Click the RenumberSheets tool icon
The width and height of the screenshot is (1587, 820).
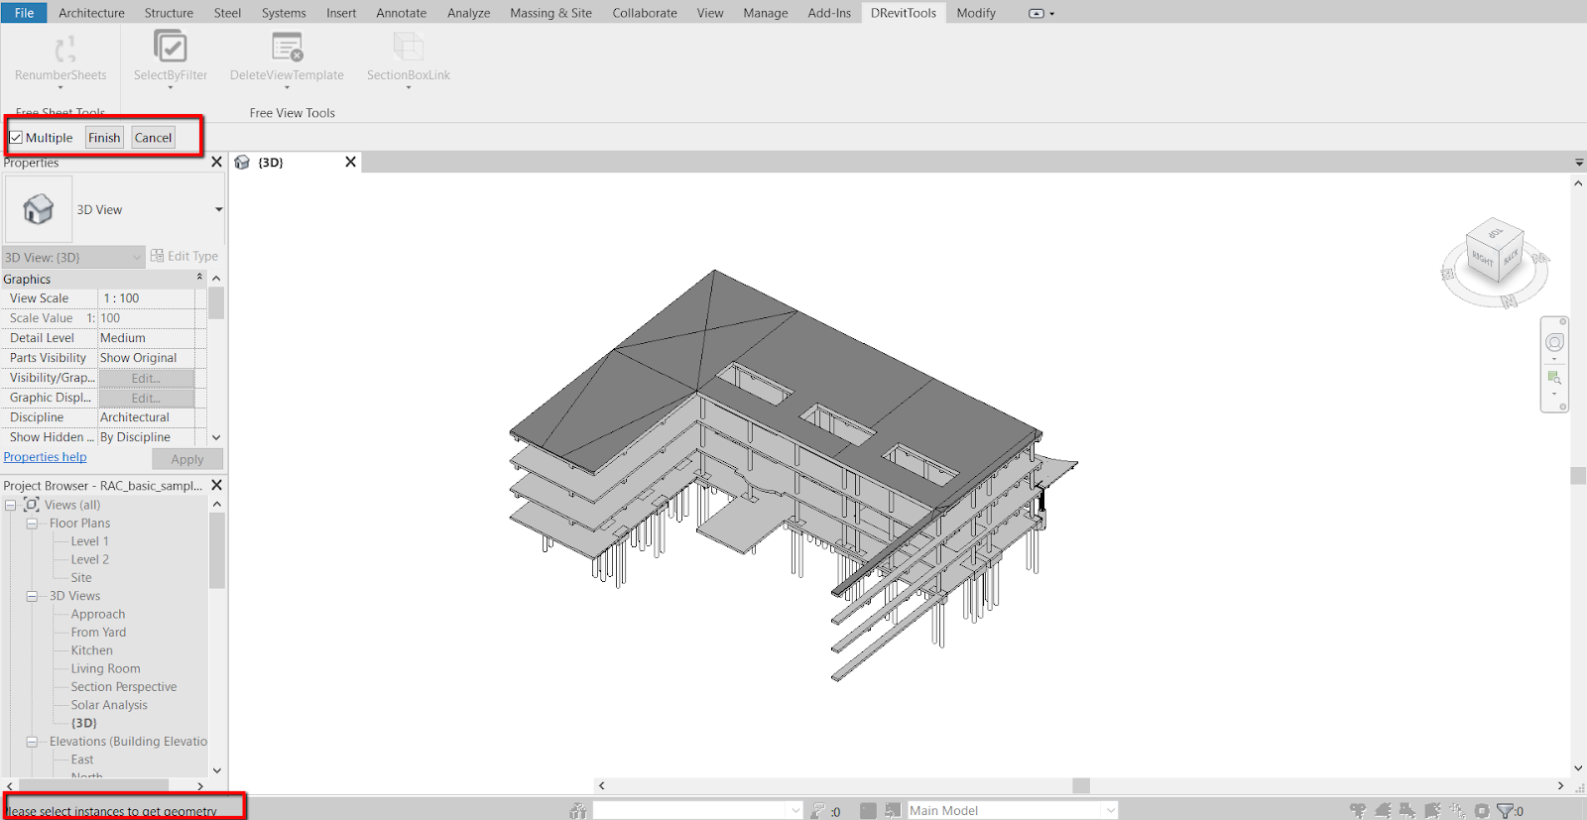[x=64, y=48]
